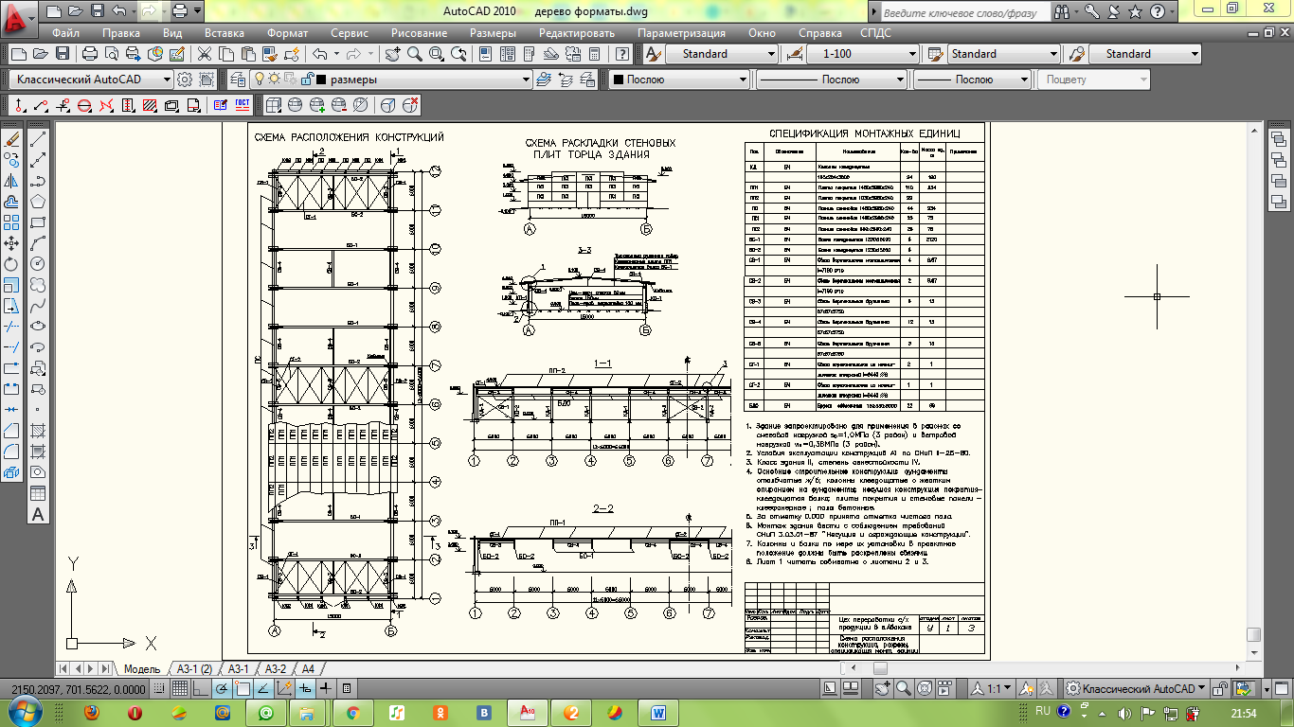Switch to the Модель tab
The width and height of the screenshot is (1294, 727).
click(142, 669)
